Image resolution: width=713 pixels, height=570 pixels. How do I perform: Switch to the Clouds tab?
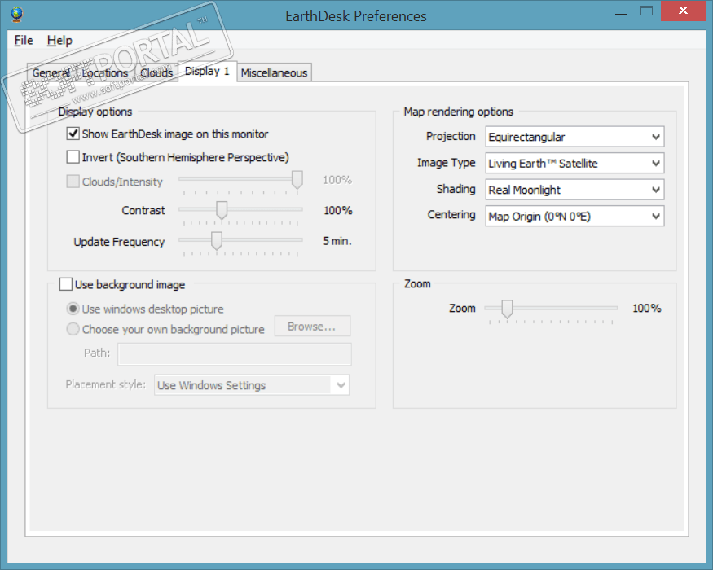[x=156, y=72]
